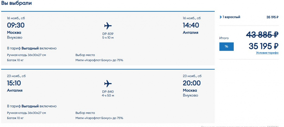The width and height of the screenshot is (284, 127).
Task: Click the airplane icon above flight DP-840
Action: pos(108,84)
